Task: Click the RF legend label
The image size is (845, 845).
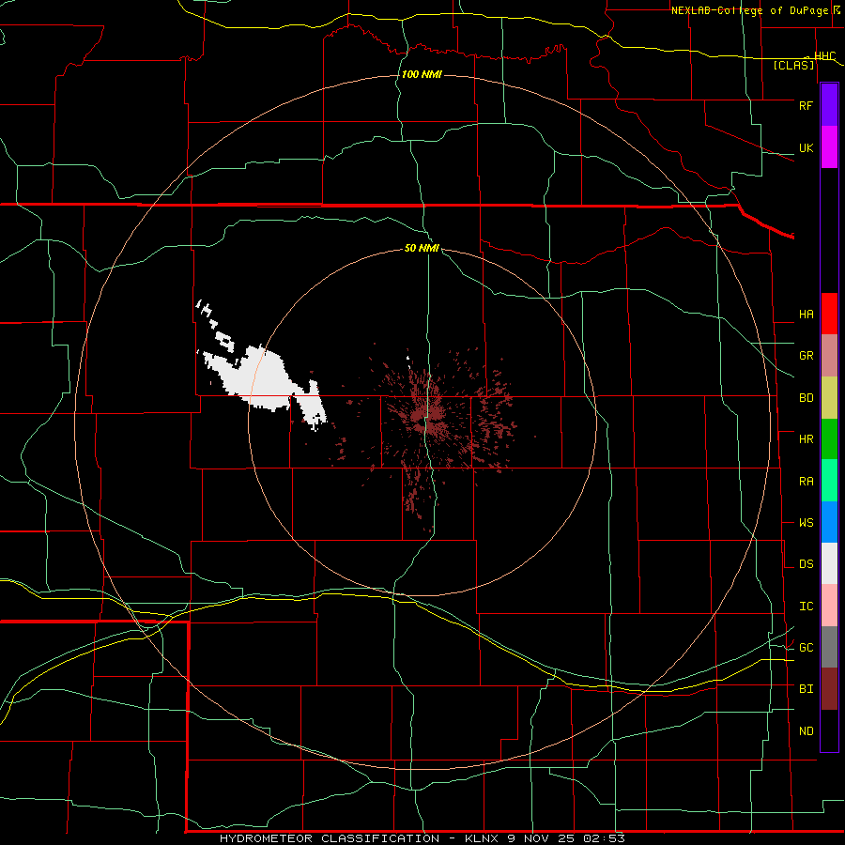Action: point(806,105)
